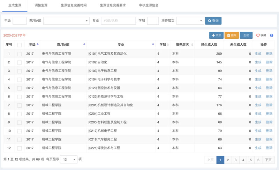
Task: Open the 每页显示 page size dropdown
Action: [x=69, y=160]
